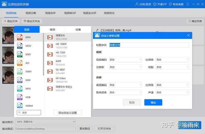Screen dimensions: 205x134
Task: Click the 搜索 box in format panel
Action: click(29, 112)
